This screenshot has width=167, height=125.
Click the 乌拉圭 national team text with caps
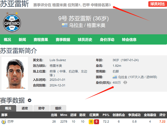(138, 77)
